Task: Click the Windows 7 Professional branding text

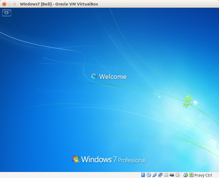Action: (x=114, y=159)
